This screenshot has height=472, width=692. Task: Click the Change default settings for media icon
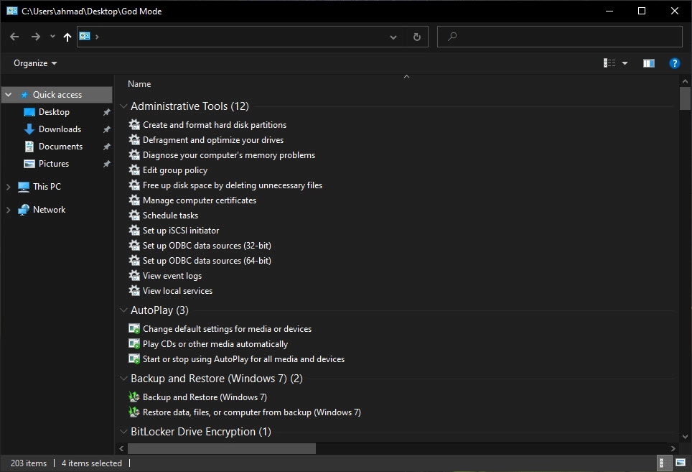click(x=134, y=328)
